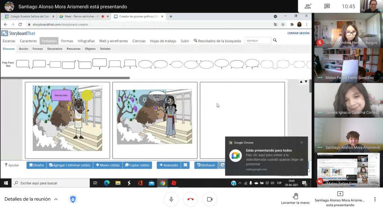Switch to the Acción subcategory tab

(x=24, y=49)
